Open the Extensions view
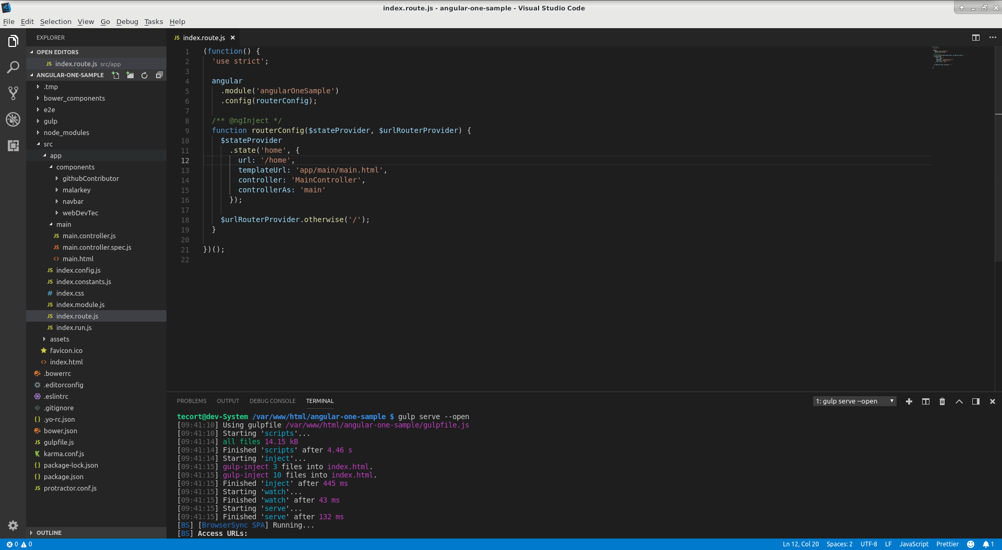The width and height of the screenshot is (1002, 550). (x=13, y=145)
